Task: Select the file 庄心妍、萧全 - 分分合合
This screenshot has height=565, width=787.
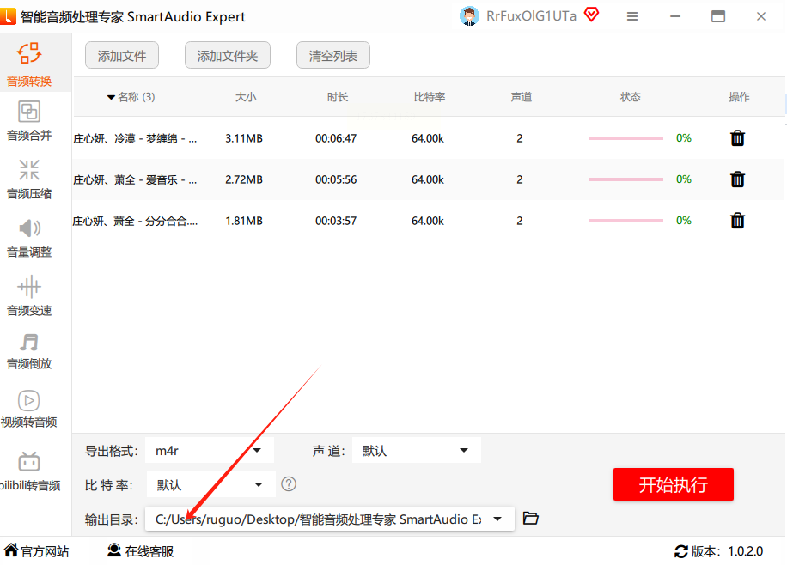Action: 135,221
